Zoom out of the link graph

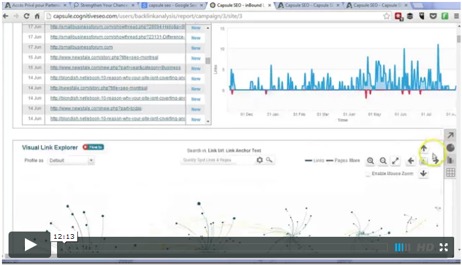tap(383, 161)
